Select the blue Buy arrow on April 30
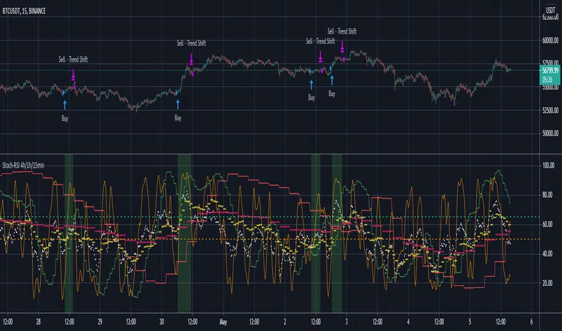 178,104
